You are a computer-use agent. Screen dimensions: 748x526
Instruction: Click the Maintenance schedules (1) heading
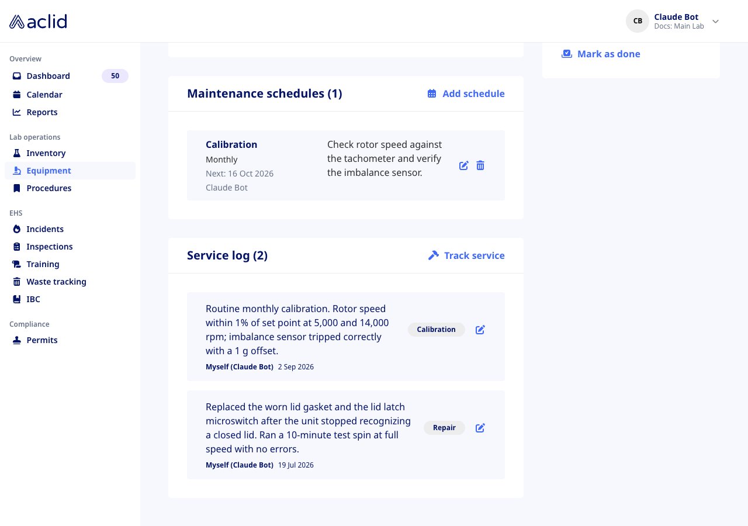265,94
